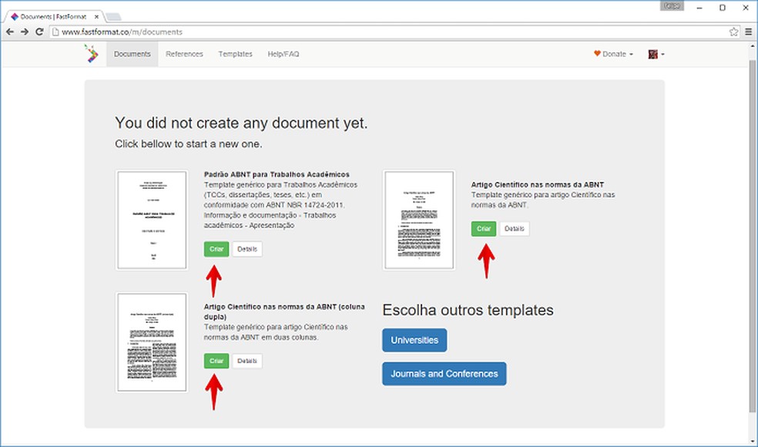Click the coluna dupla article thumbnail
Viewport: 758px width, 447px height.
pyautogui.click(x=152, y=342)
